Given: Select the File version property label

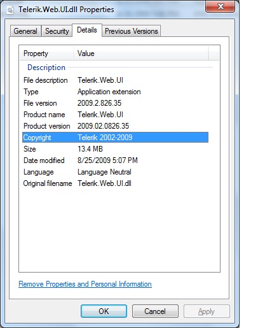Looking at the screenshot, I should coord(40,103).
